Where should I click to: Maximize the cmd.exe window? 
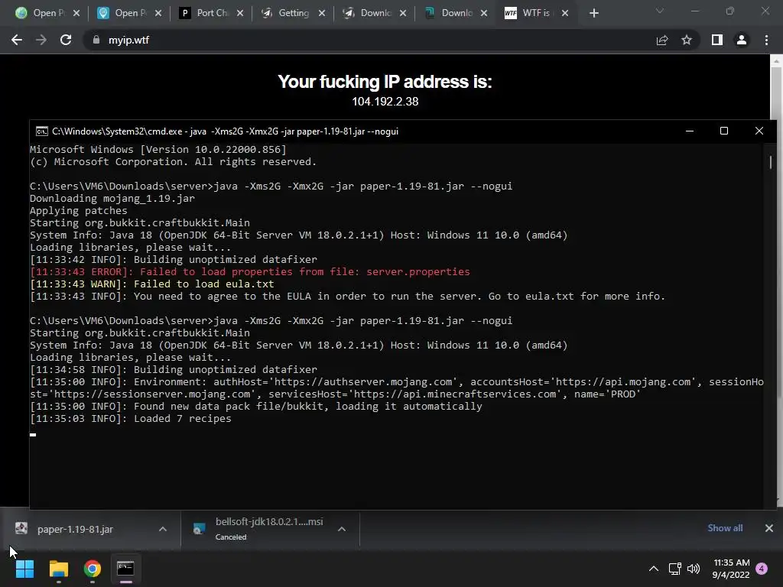(x=724, y=131)
